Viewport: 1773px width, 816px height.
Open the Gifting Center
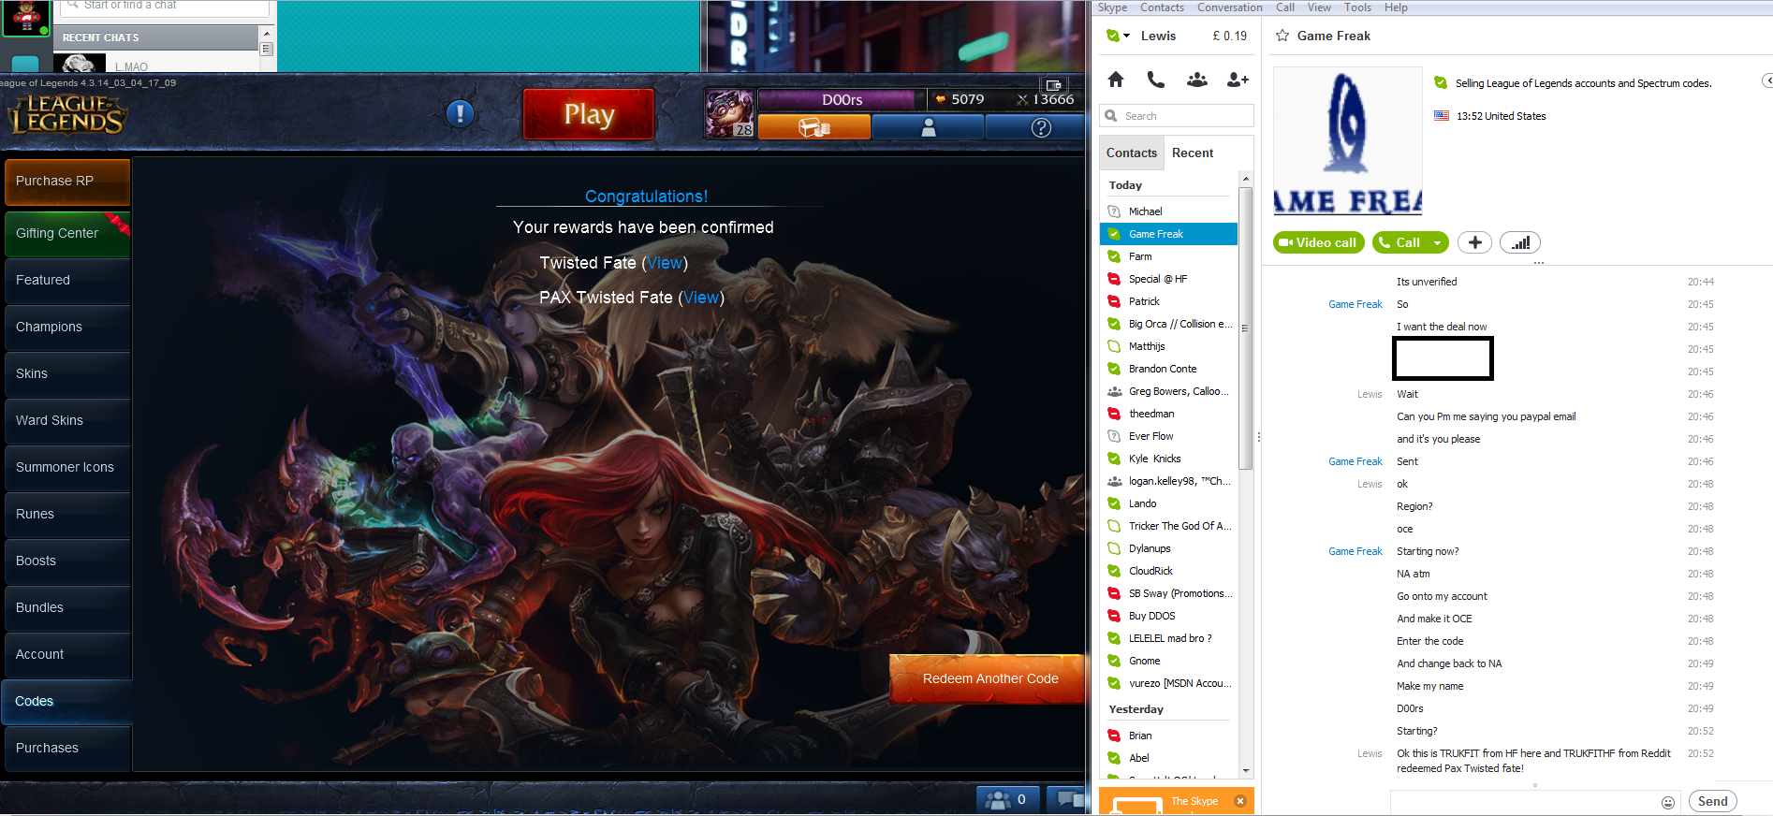pos(67,234)
